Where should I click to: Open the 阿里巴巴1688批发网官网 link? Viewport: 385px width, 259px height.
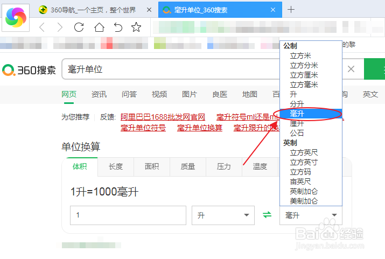163,117
